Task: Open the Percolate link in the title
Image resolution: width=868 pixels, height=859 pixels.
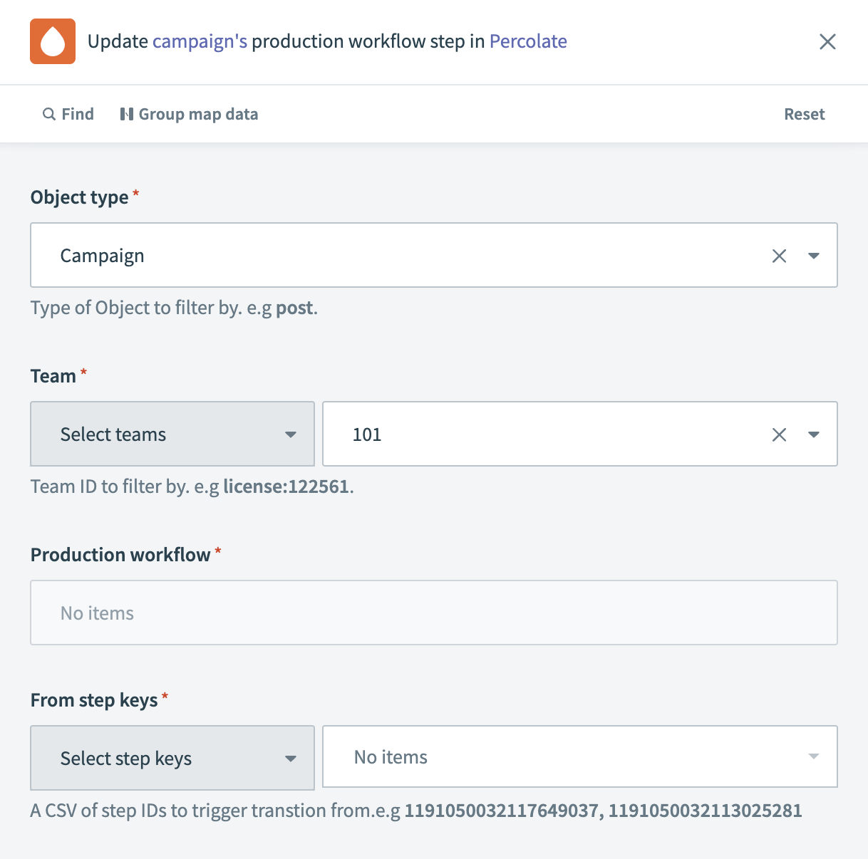Action: 527,41
